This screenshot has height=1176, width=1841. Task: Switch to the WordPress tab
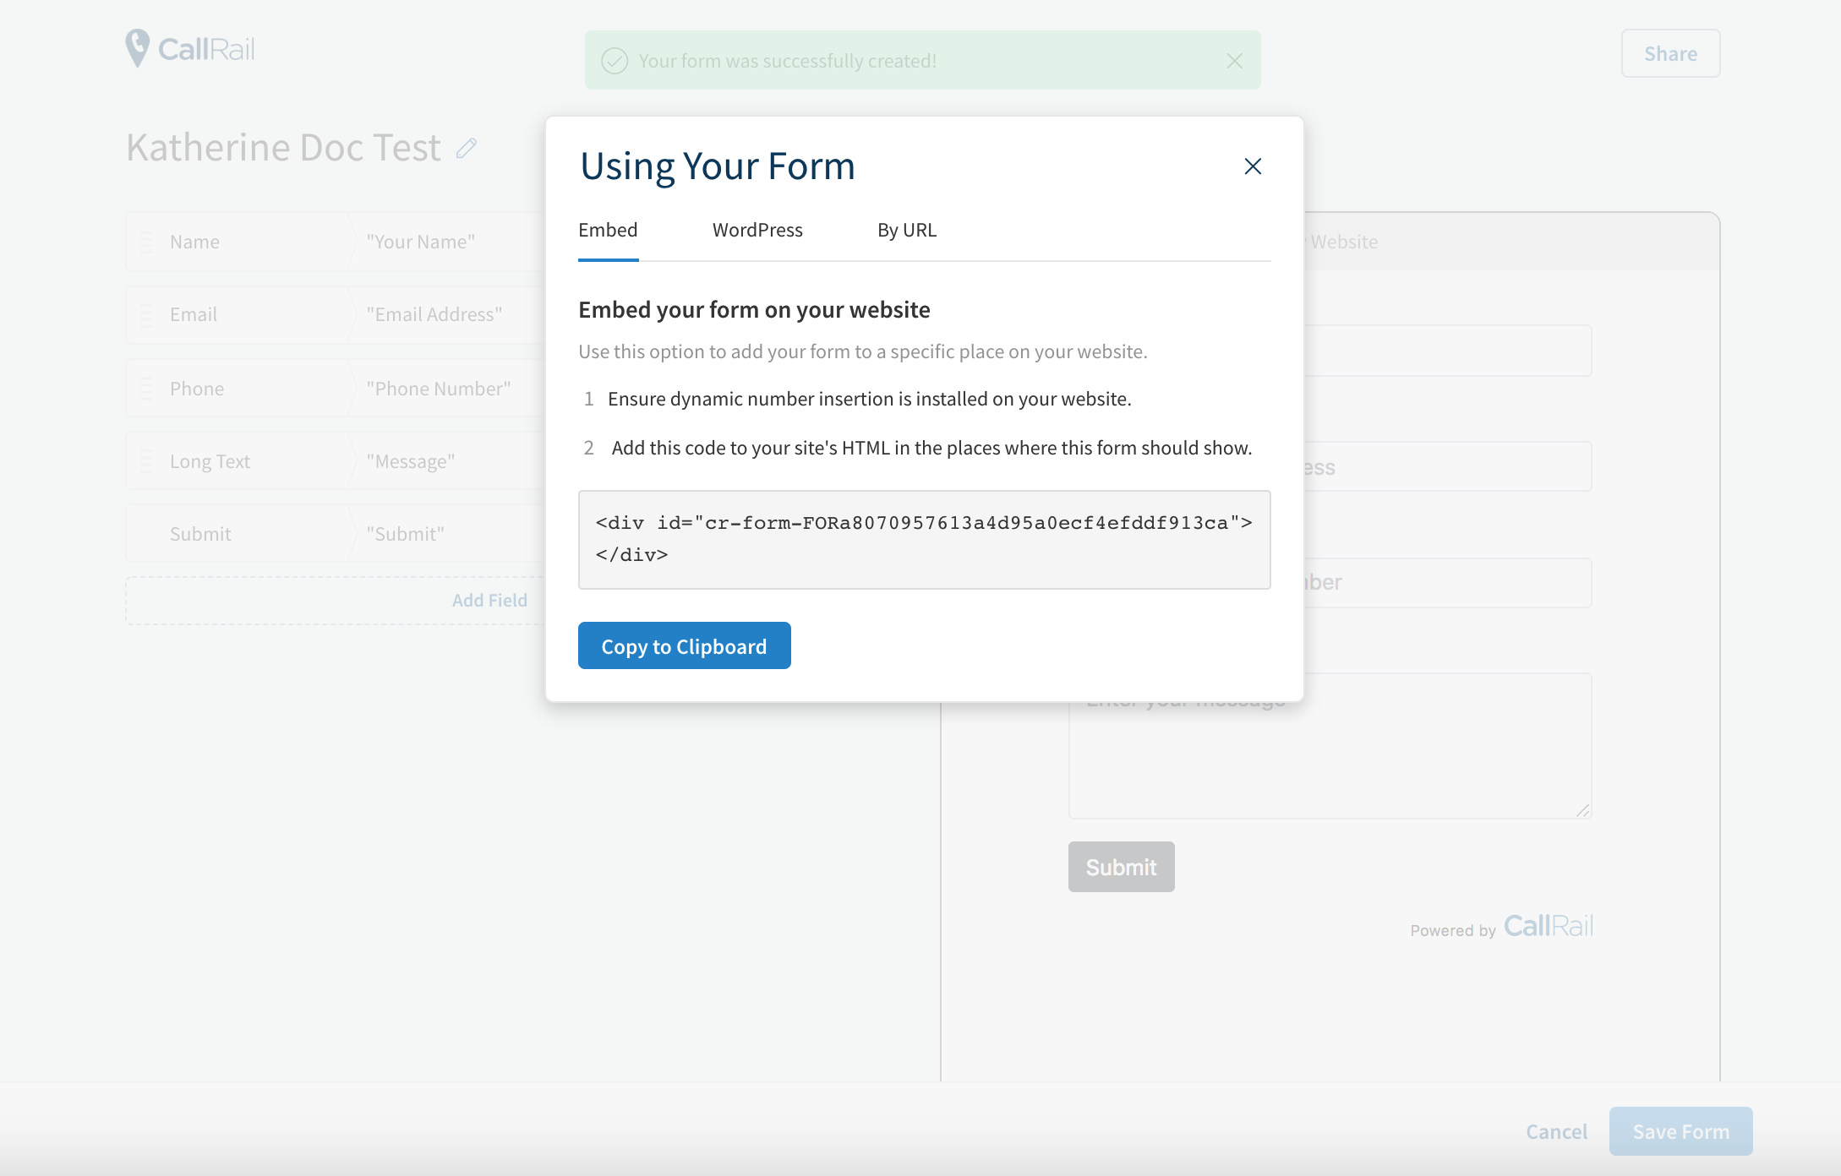coord(757,230)
